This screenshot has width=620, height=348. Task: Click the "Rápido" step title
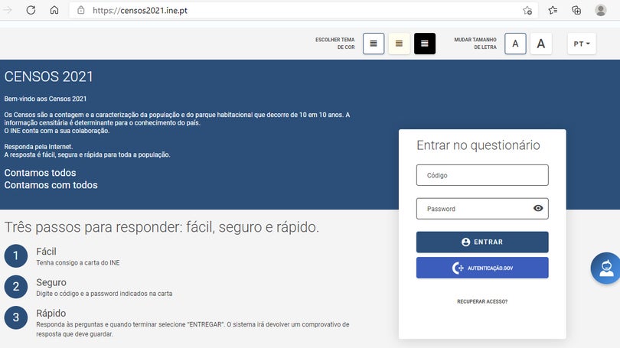(51, 314)
